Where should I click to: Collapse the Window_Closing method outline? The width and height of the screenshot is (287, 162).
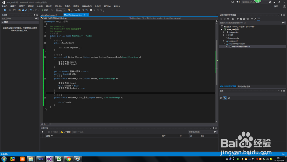[x=45, y=57]
